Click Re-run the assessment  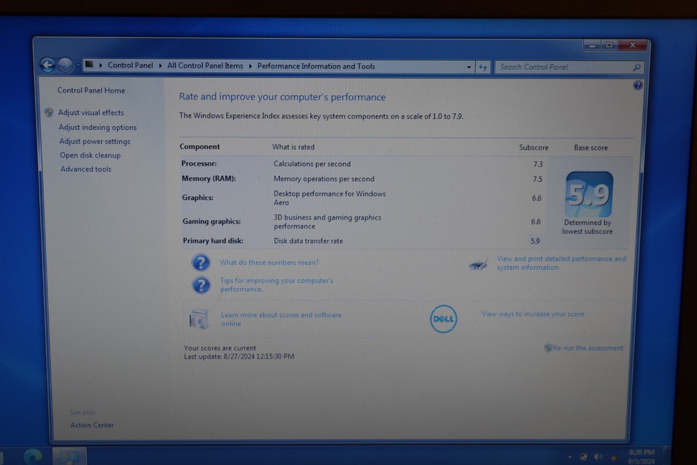588,348
